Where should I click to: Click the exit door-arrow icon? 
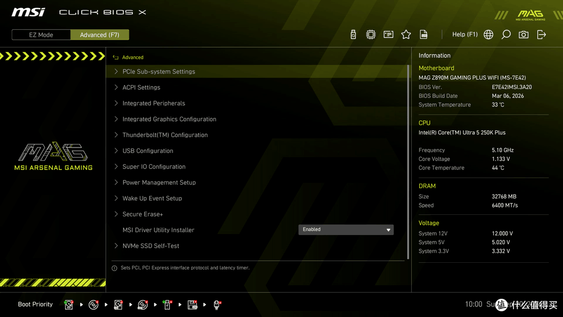(x=542, y=34)
